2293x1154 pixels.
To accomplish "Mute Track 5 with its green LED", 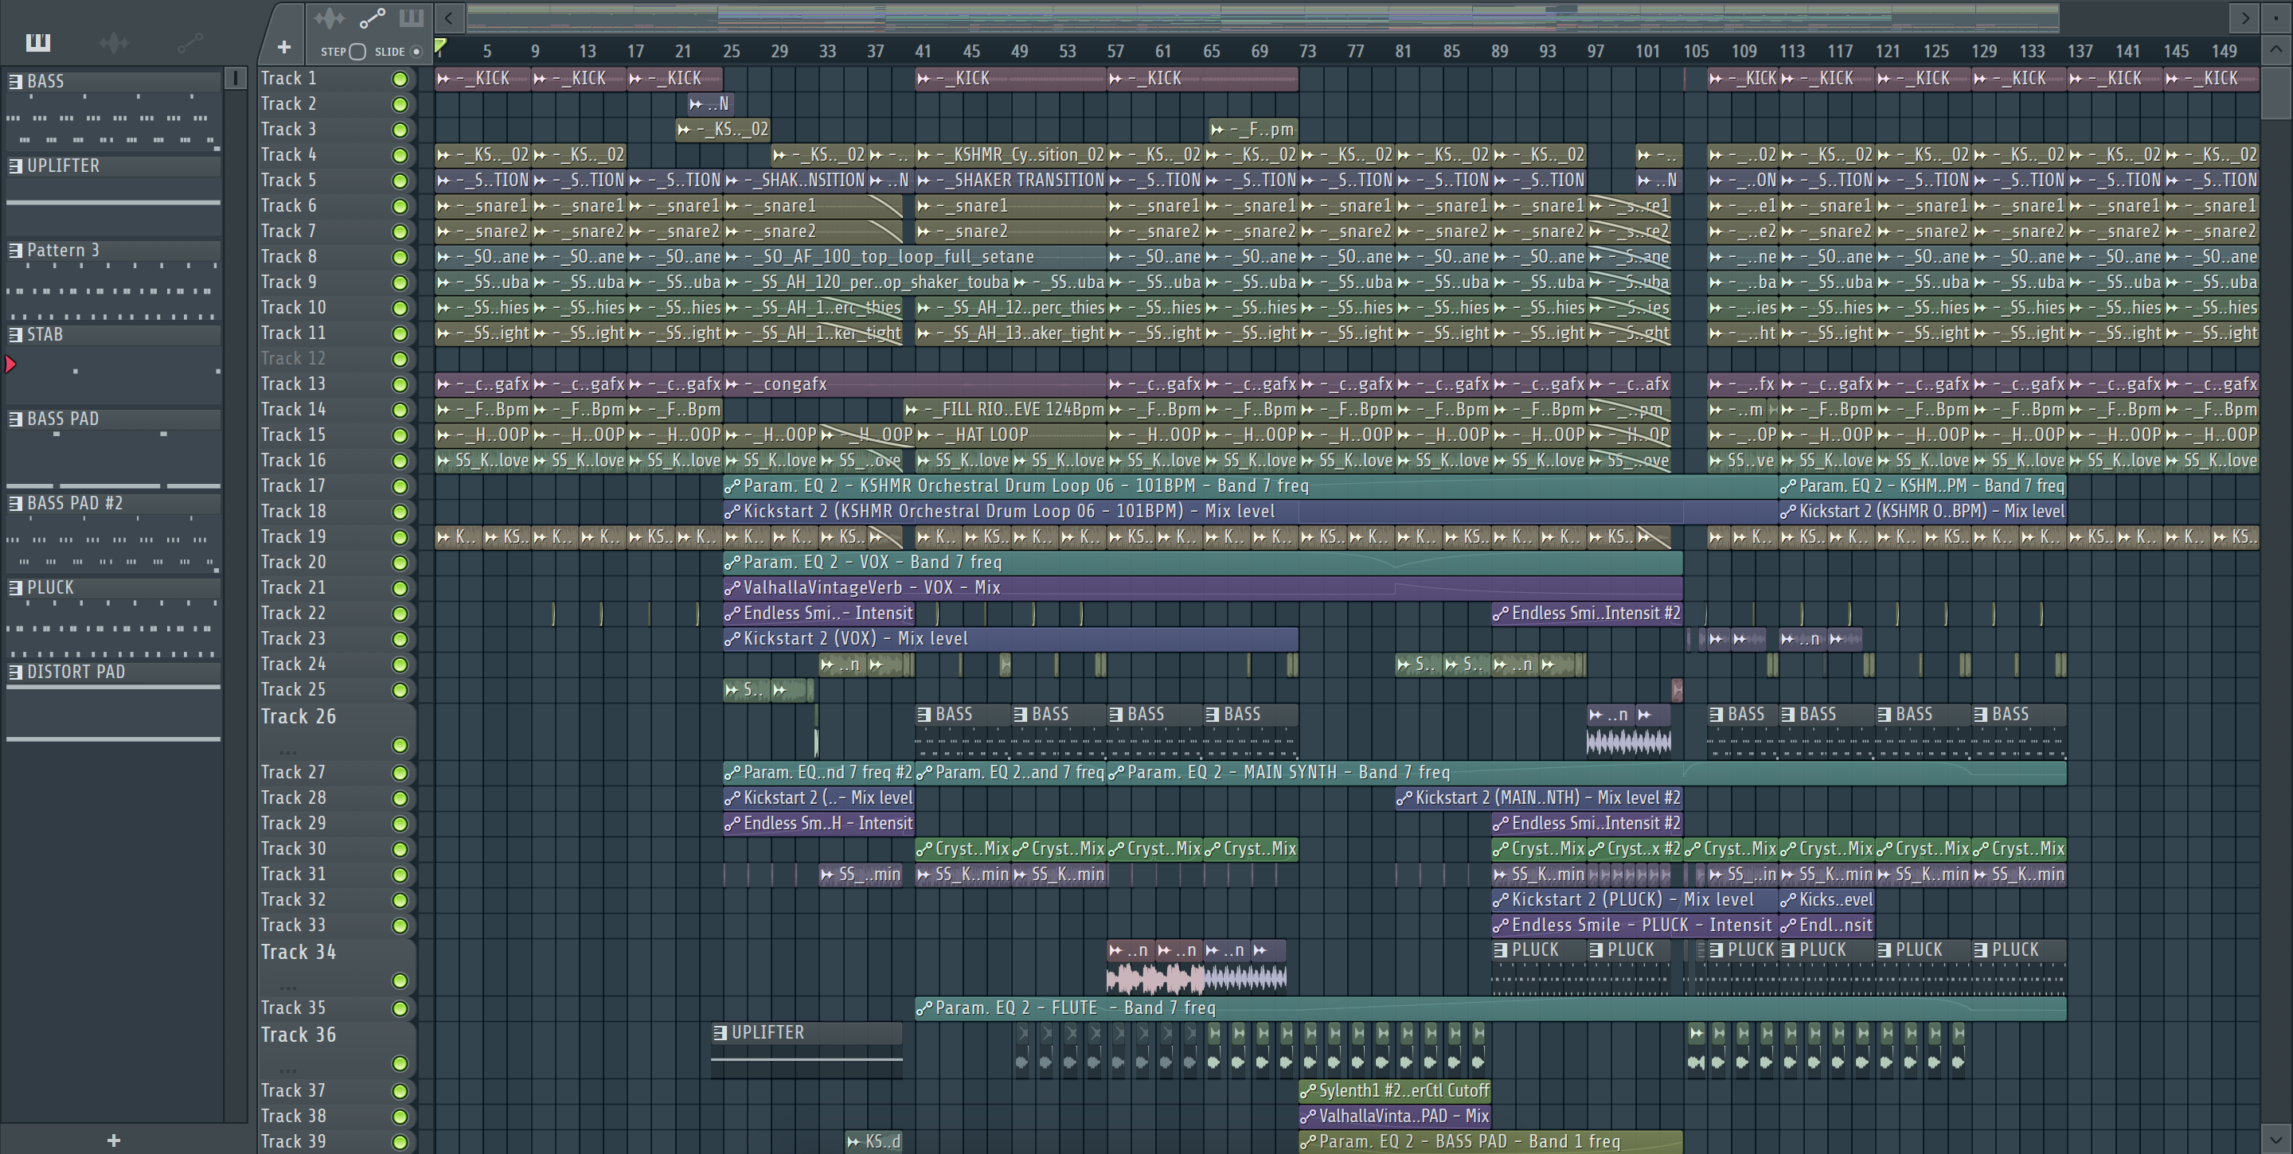I will click(x=400, y=181).
